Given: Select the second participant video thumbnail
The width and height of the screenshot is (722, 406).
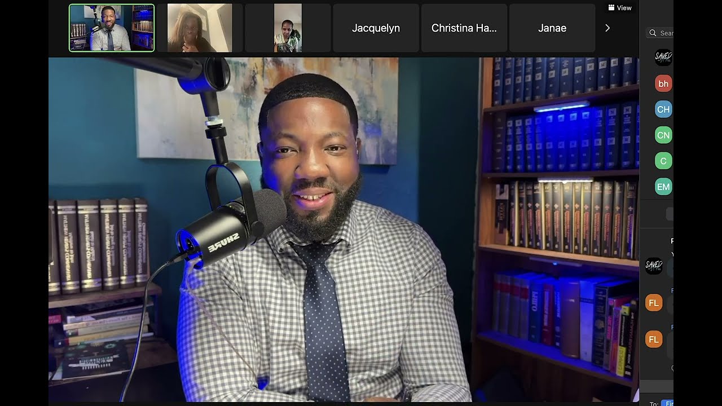Looking at the screenshot, I should pos(200,28).
